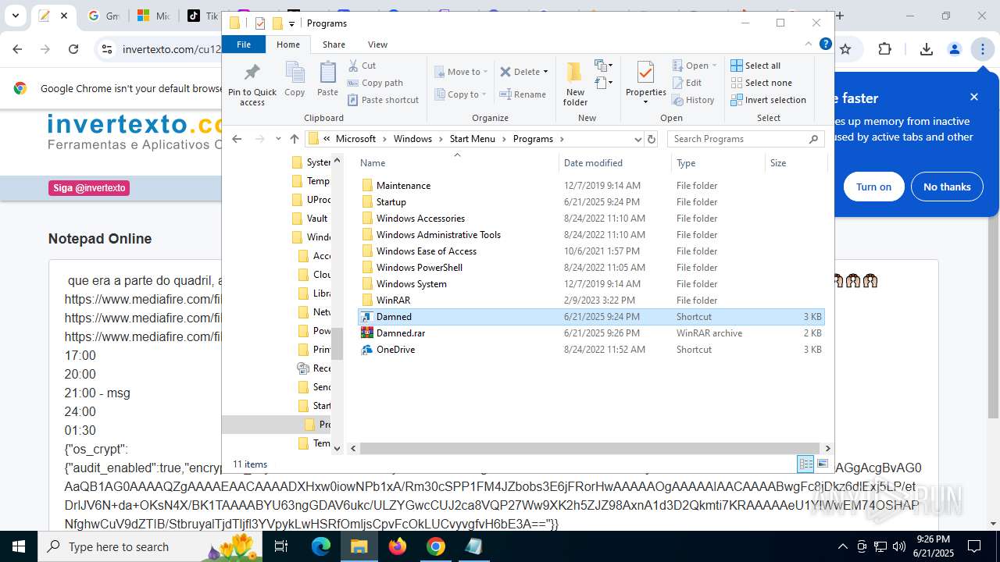Viewport: 1000px width, 562px height.
Task: Open the Copy to dropdown
Action: pyautogui.click(x=460, y=94)
